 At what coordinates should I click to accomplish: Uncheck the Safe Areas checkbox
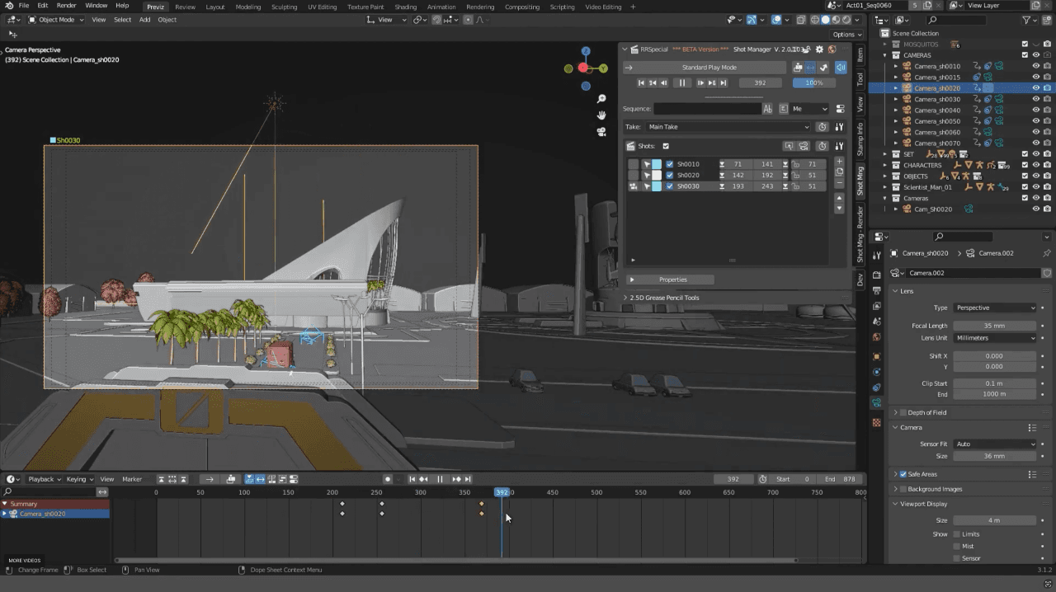coord(903,474)
